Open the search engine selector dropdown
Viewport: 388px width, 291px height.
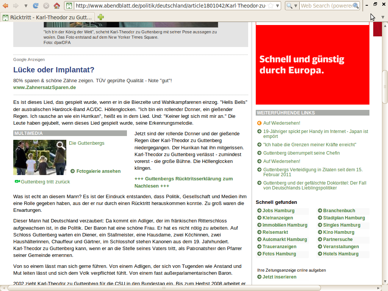(292, 6)
